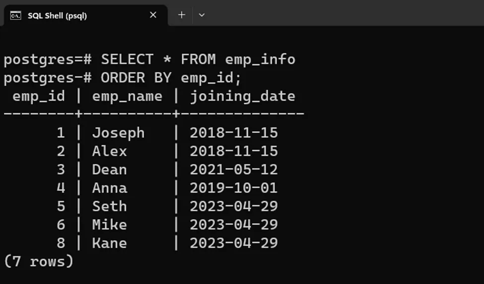The height and width of the screenshot is (284, 484).
Task: Click Anna's joining date 2019-10-01
Action: (233, 188)
